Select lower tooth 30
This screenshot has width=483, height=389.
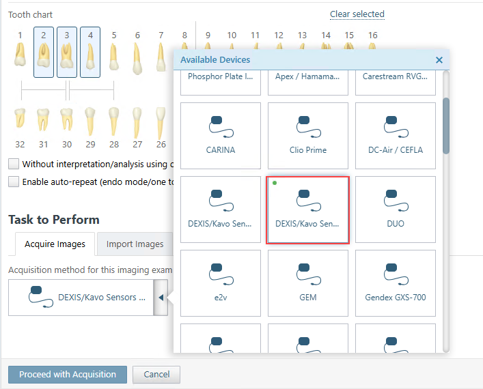(x=67, y=128)
